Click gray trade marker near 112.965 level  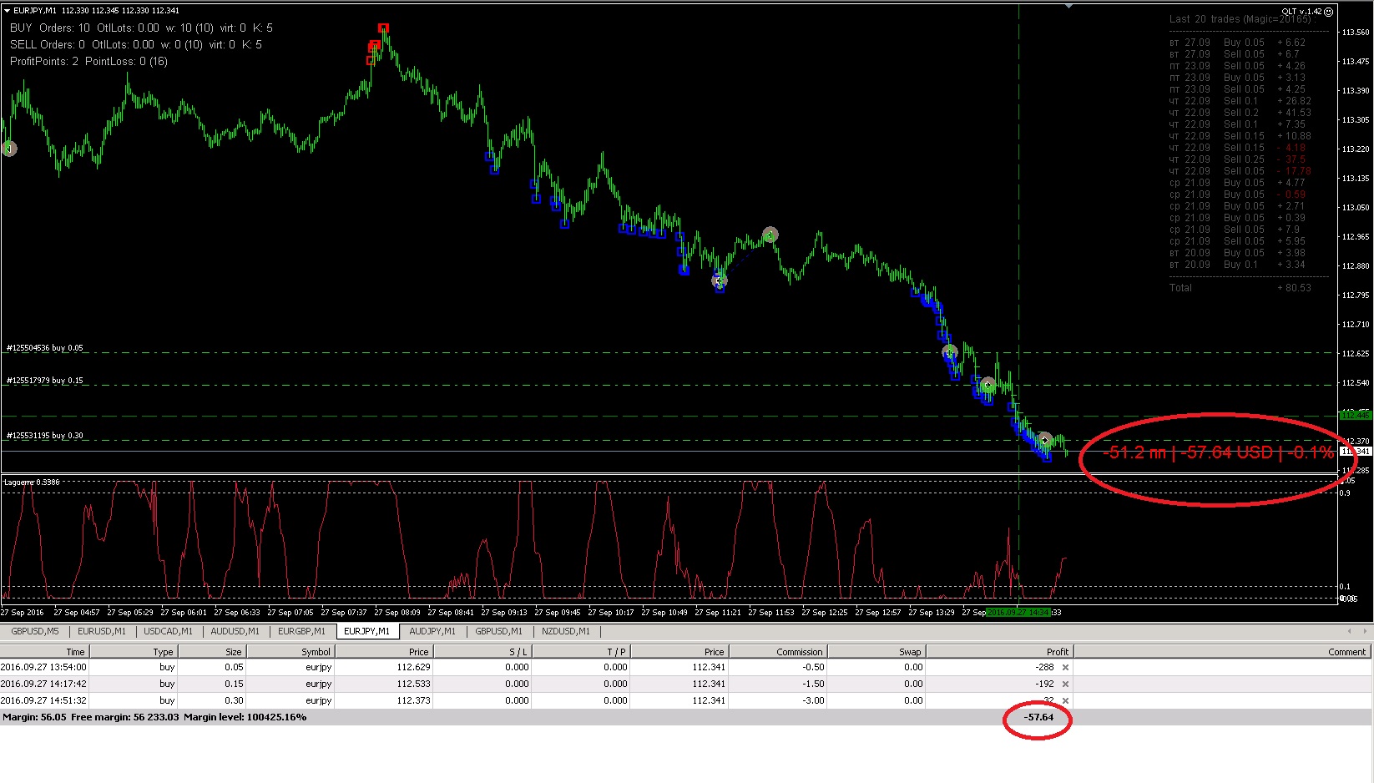click(770, 235)
